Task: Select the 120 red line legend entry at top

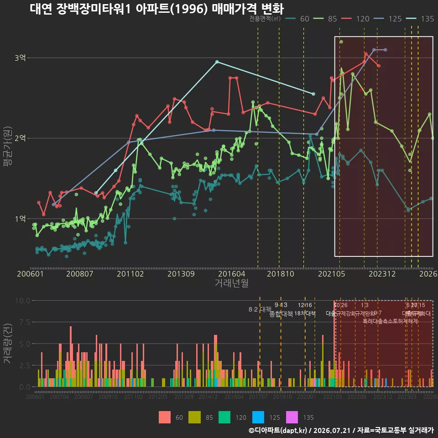Action: tap(355, 19)
